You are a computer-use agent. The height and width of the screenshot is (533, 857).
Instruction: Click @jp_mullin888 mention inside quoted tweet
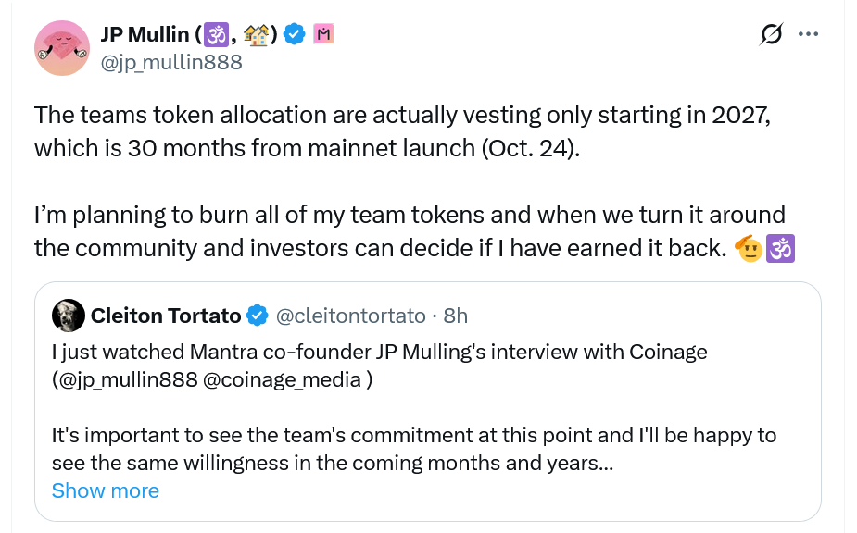click(124, 381)
